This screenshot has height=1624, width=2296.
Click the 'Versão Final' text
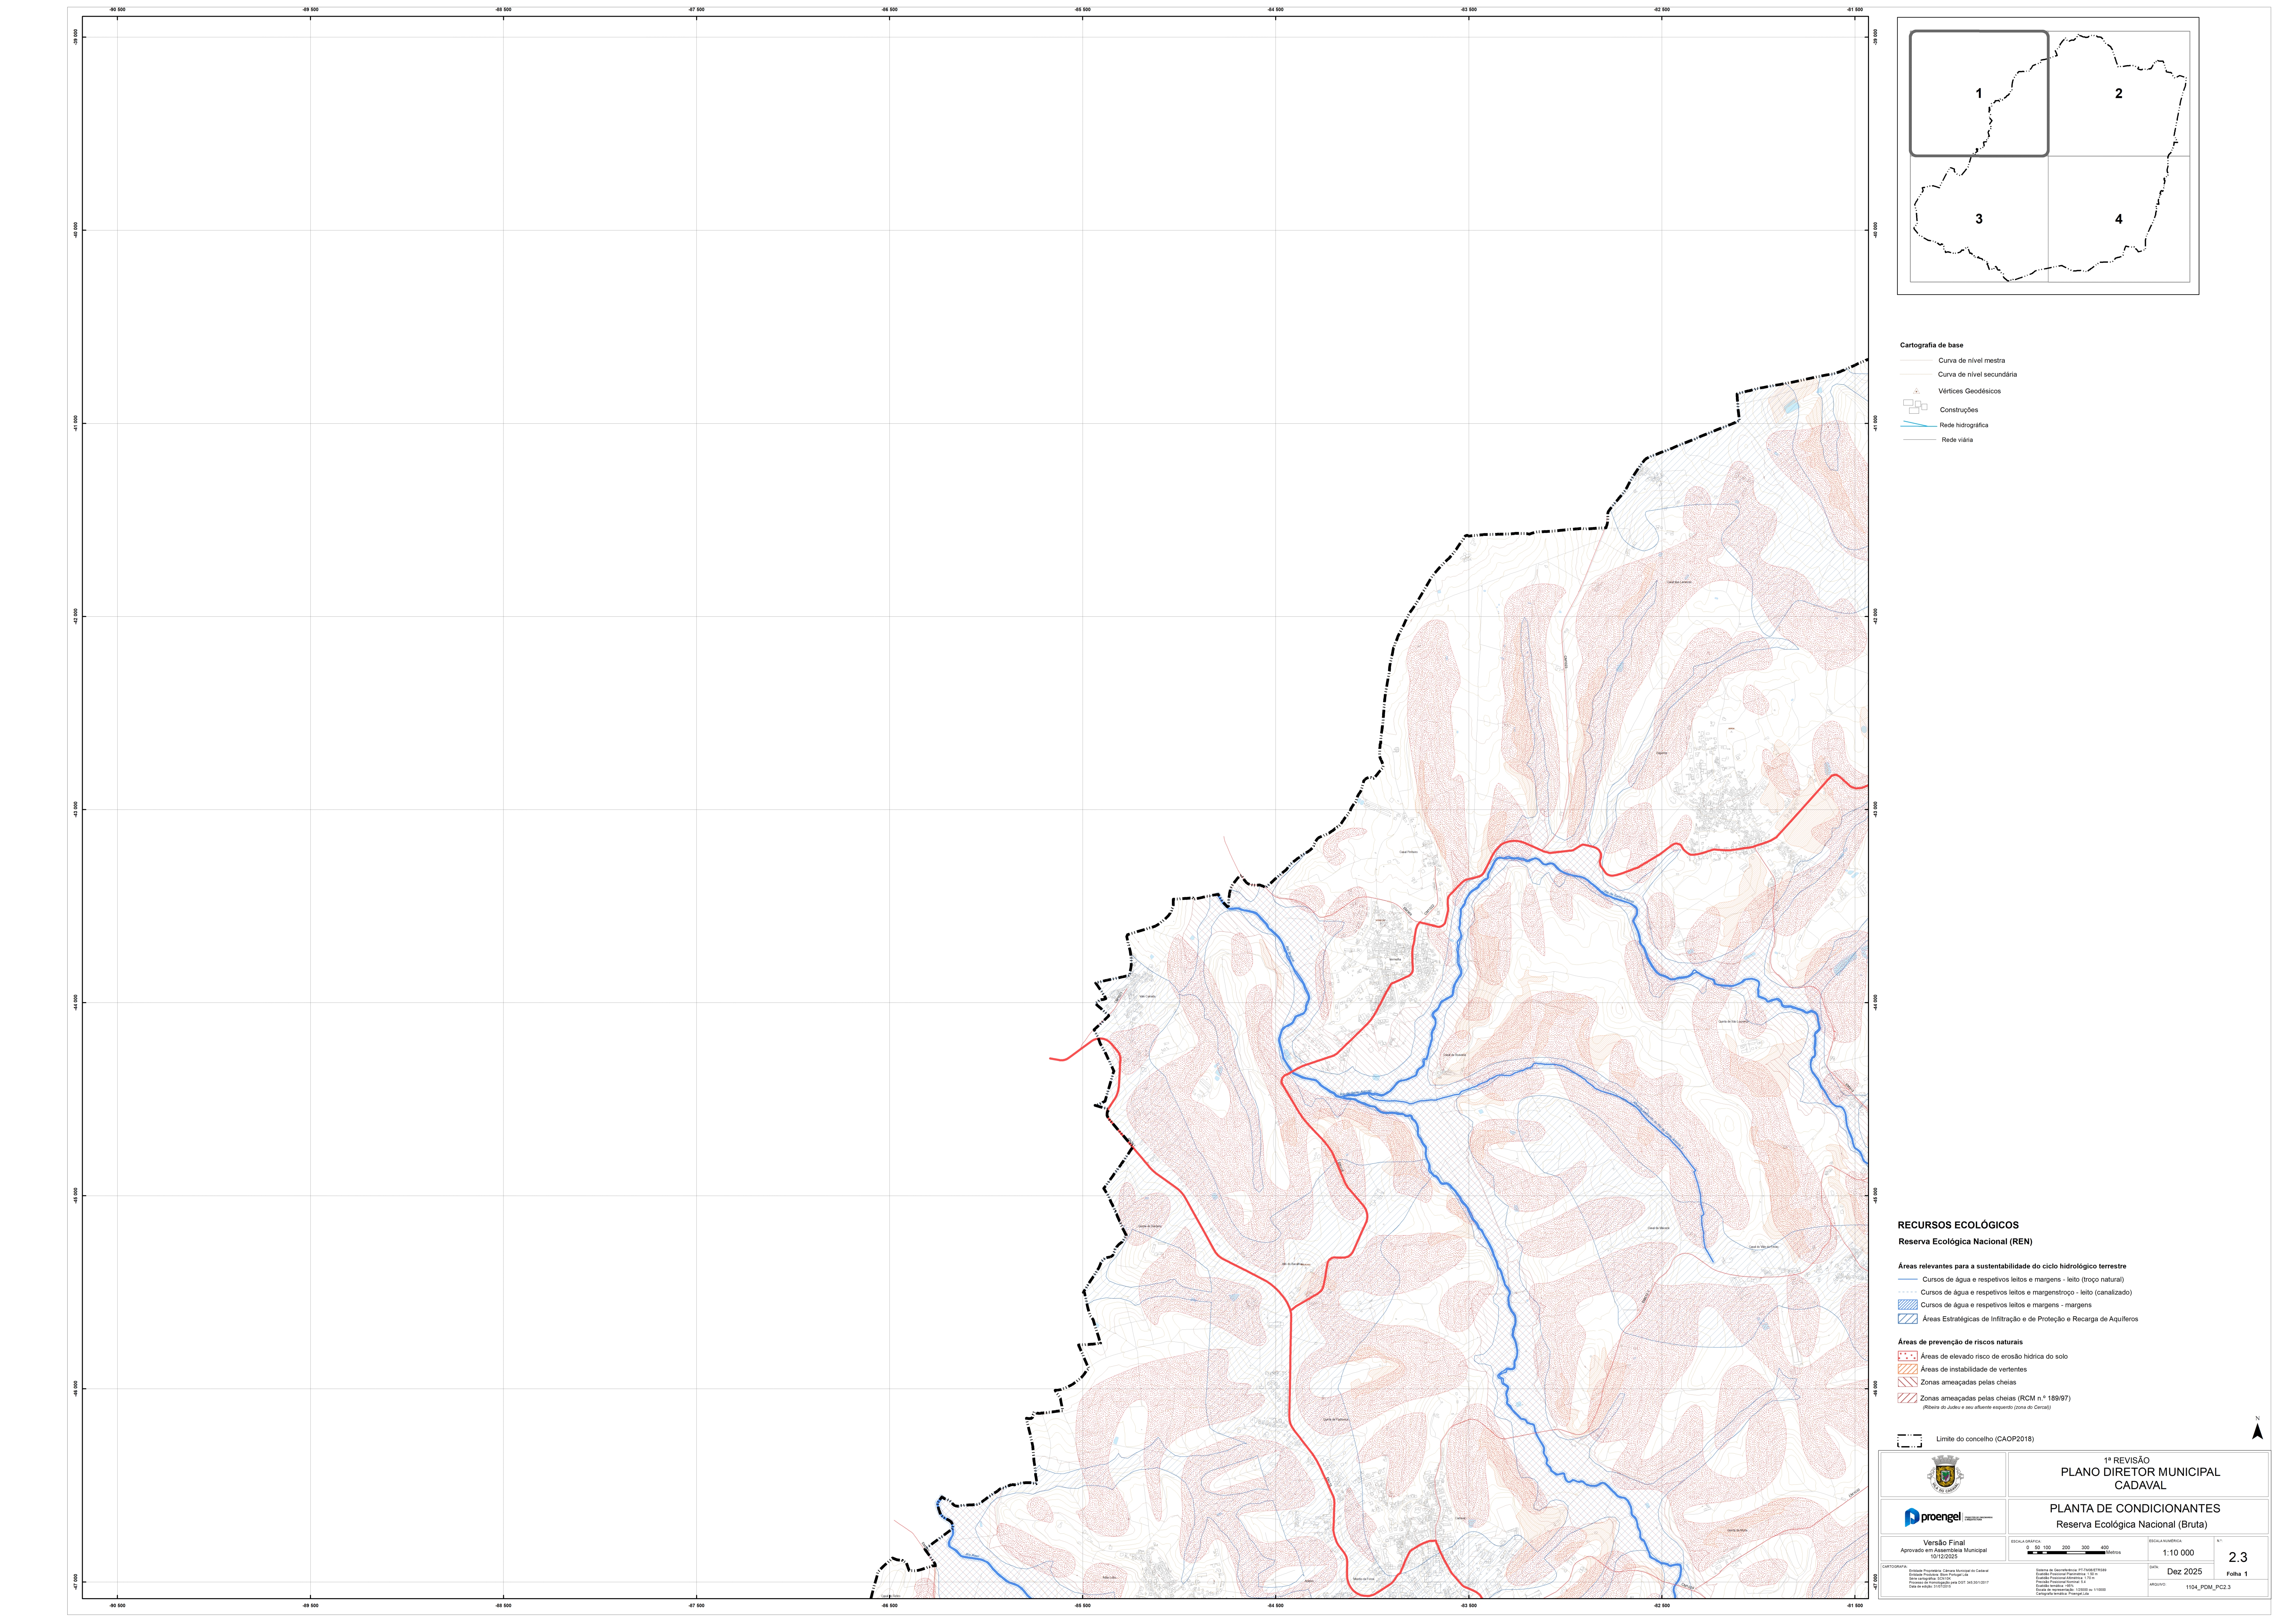(x=1944, y=1543)
